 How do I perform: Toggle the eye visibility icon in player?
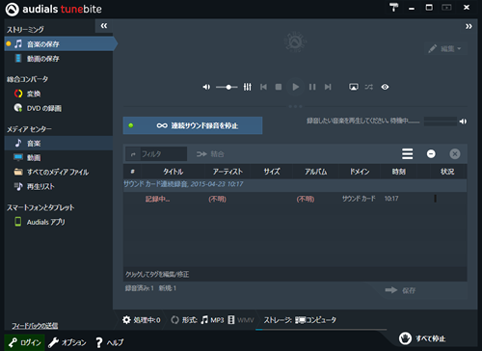[385, 87]
